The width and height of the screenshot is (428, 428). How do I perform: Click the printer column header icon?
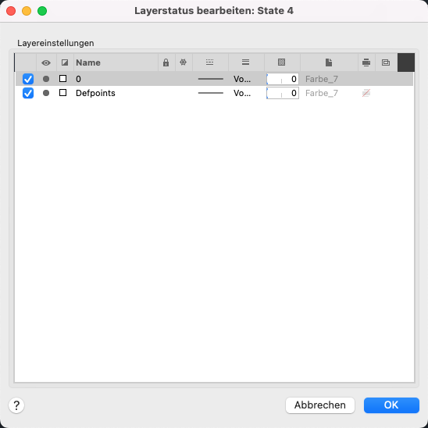(x=366, y=62)
